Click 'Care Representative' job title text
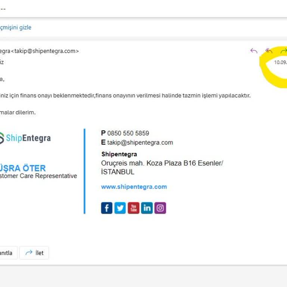Screen dimensions: 287x287 click(48, 176)
